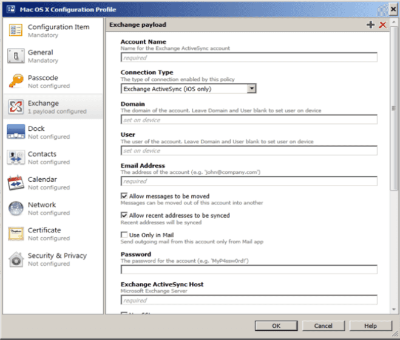Switch to the Network section label
400x340 pixels.
[42, 204]
